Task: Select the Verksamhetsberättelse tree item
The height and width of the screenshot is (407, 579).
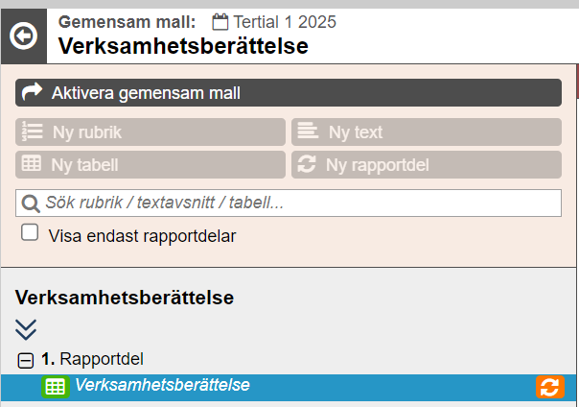Action: pyautogui.click(x=162, y=386)
